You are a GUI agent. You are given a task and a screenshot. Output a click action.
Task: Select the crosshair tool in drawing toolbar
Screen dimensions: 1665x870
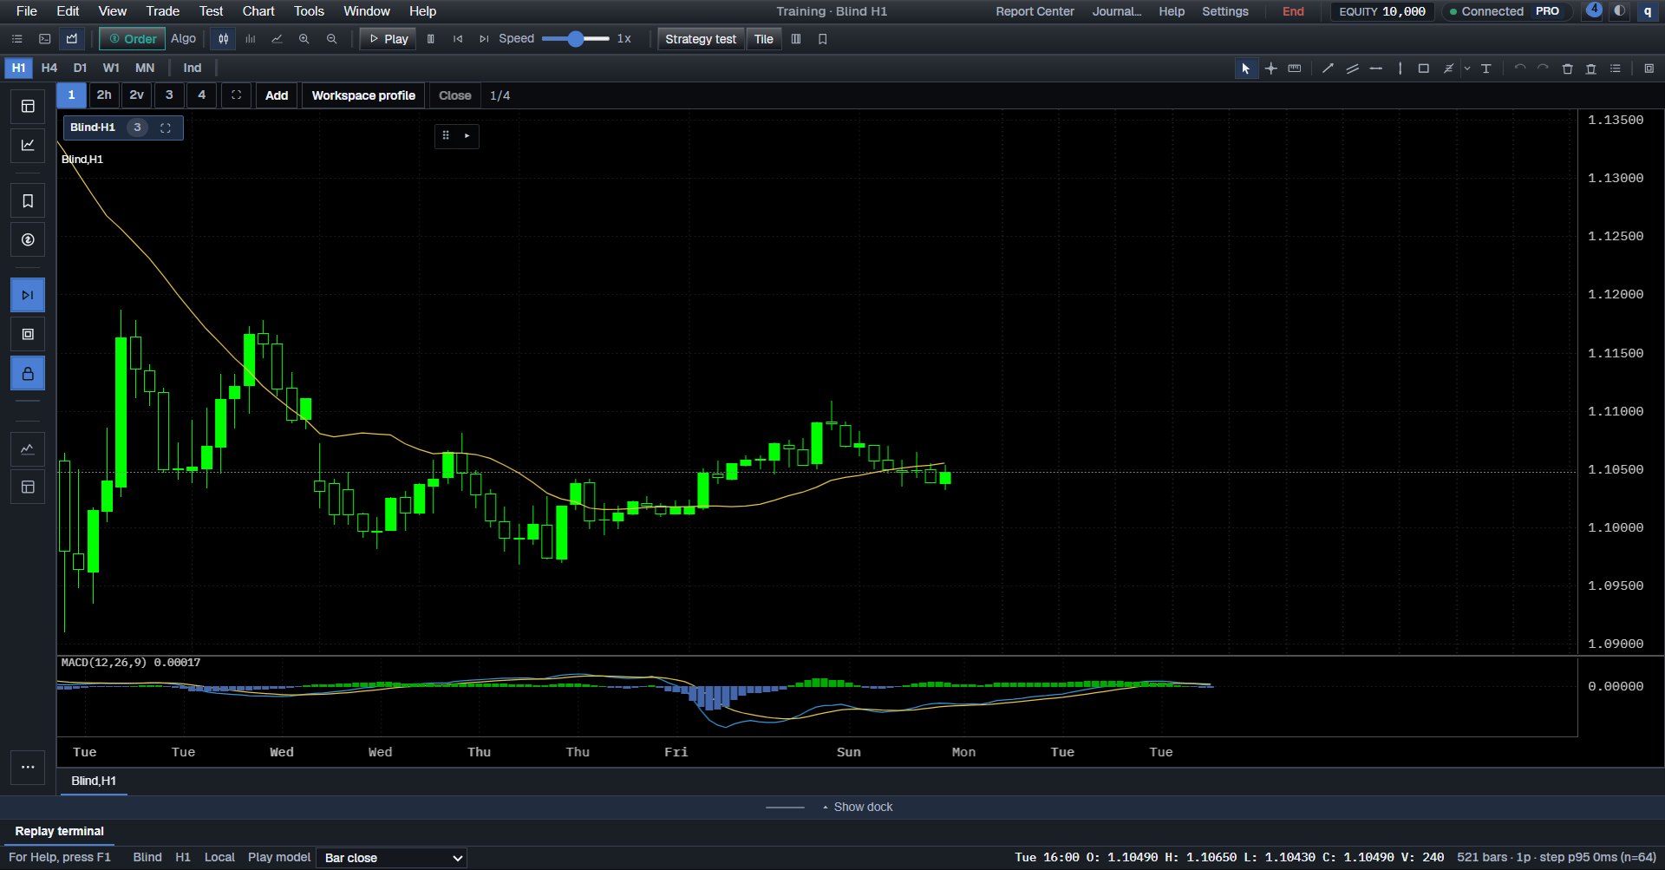pos(1270,69)
